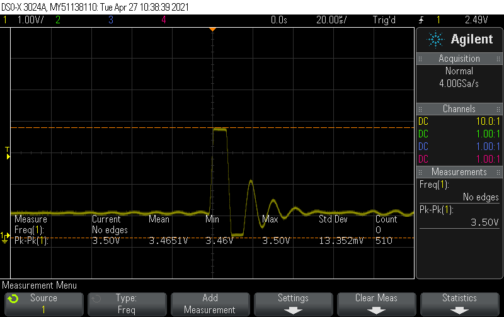Click the header timestamp Tue Apr 27 10:38:39 2021
Image resolution: width=504 pixels, height=317 pixels.
144,7
